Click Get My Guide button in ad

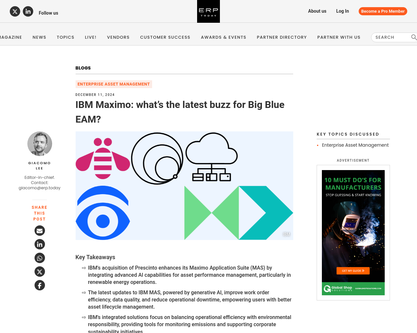(x=353, y=271)
